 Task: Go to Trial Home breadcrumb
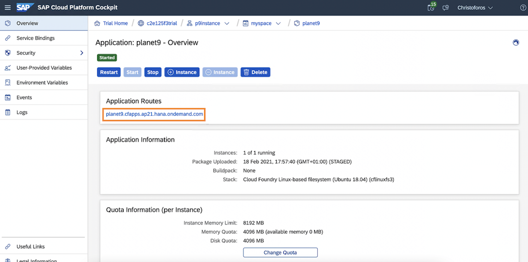point(115,23)
